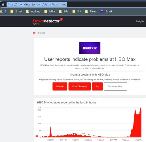The image size is (146, 142).
Task: Open the Bills bookmarks folder
Action: [x=64, y=11]
